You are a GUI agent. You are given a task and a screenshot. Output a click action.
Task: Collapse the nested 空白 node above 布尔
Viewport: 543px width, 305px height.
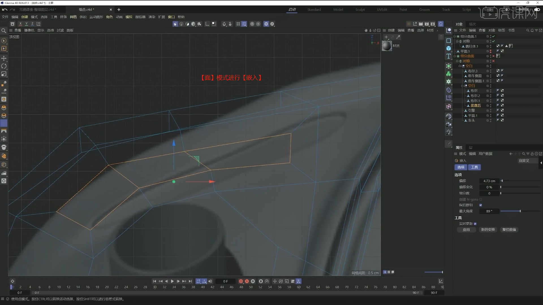click(x=462, y=86)
